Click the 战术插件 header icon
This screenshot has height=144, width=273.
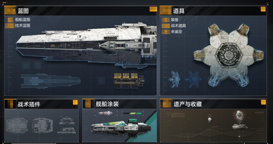pyautogui.click(x=10, y=104)
